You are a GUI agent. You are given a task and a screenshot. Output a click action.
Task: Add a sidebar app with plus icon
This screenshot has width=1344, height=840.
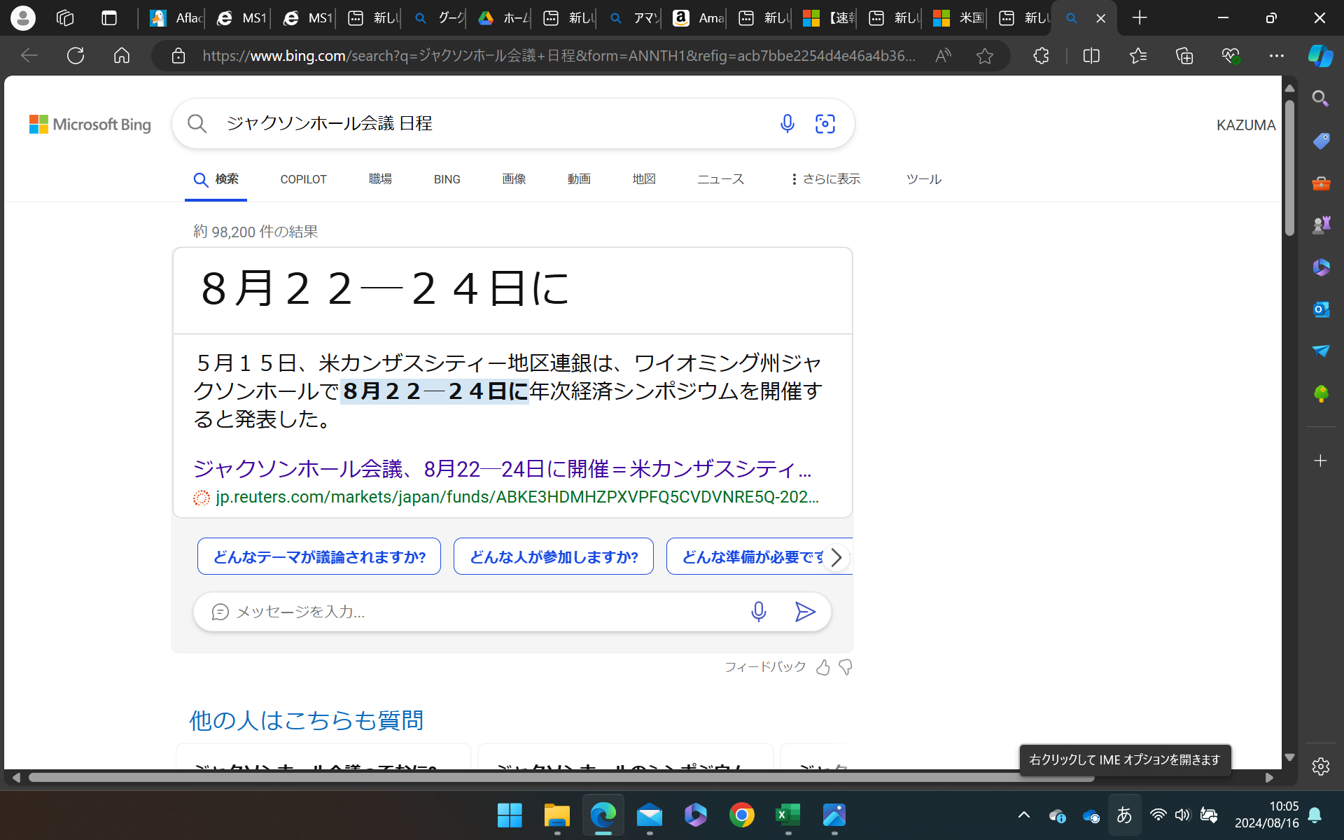click(1321, 461)
